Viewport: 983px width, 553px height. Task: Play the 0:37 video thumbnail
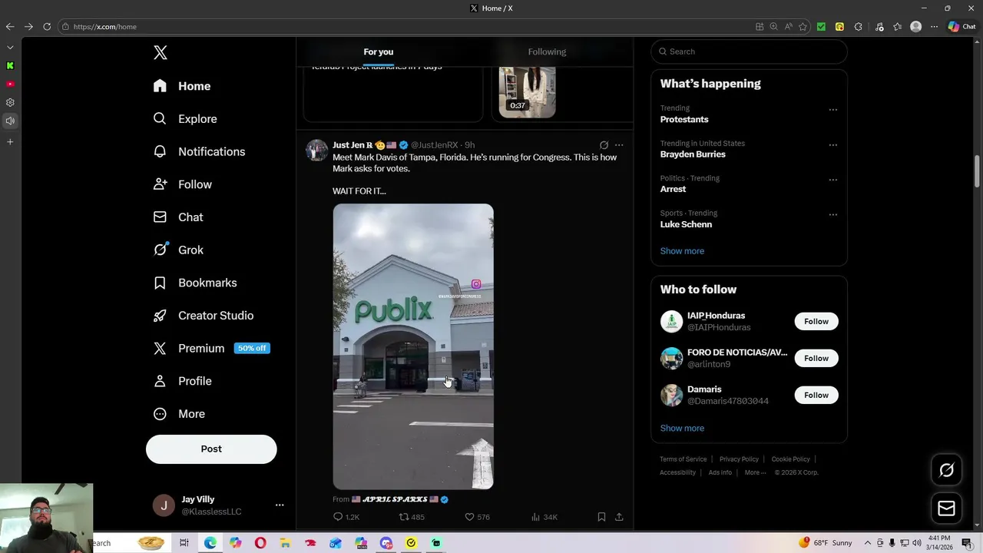(x=527, y=92)
